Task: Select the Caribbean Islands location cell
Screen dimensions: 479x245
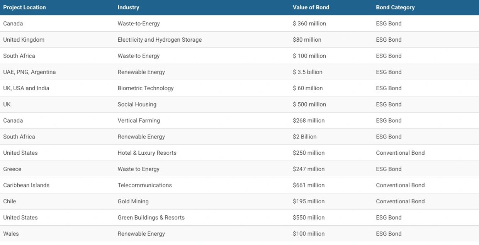Action: 26,186
